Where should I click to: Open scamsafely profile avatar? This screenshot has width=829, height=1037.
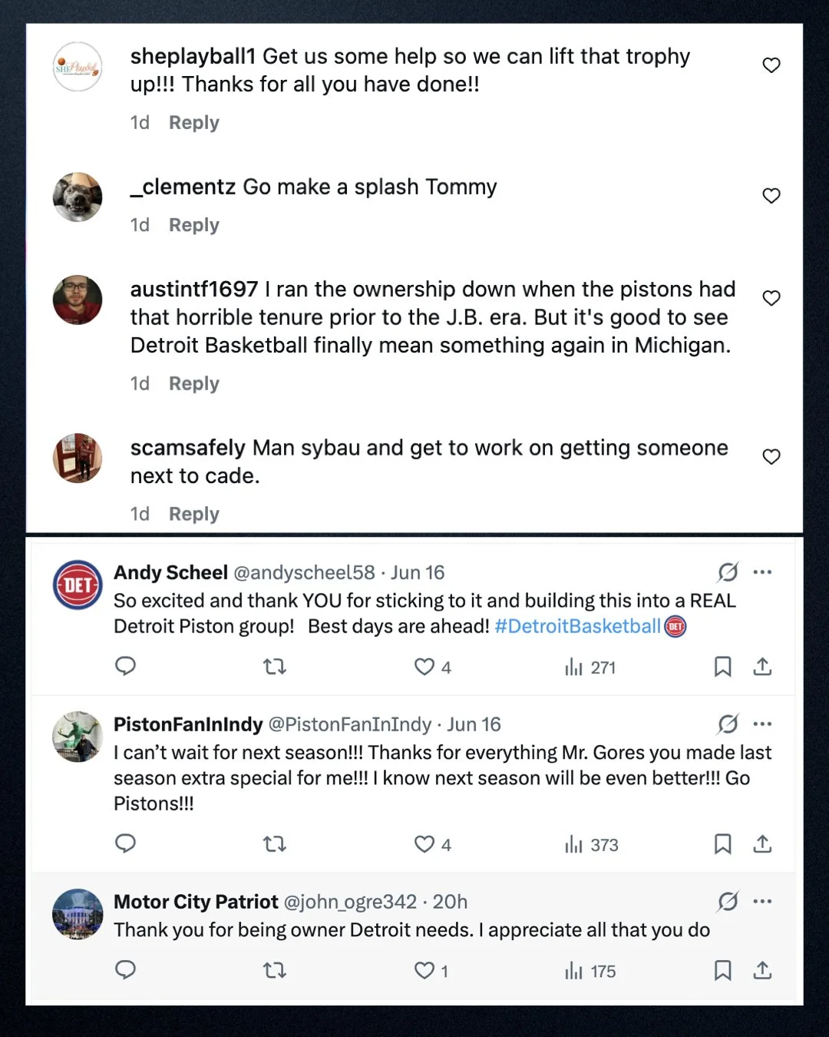click(x=78, y=458)
